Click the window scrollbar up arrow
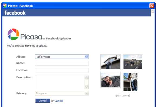 tap(153, 11)
